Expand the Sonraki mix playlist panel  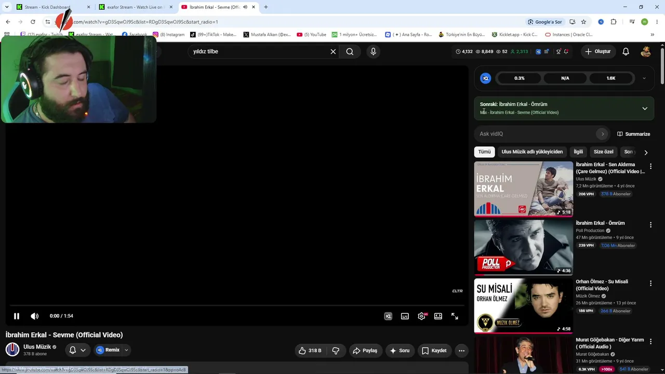click(x=645, y=108)
